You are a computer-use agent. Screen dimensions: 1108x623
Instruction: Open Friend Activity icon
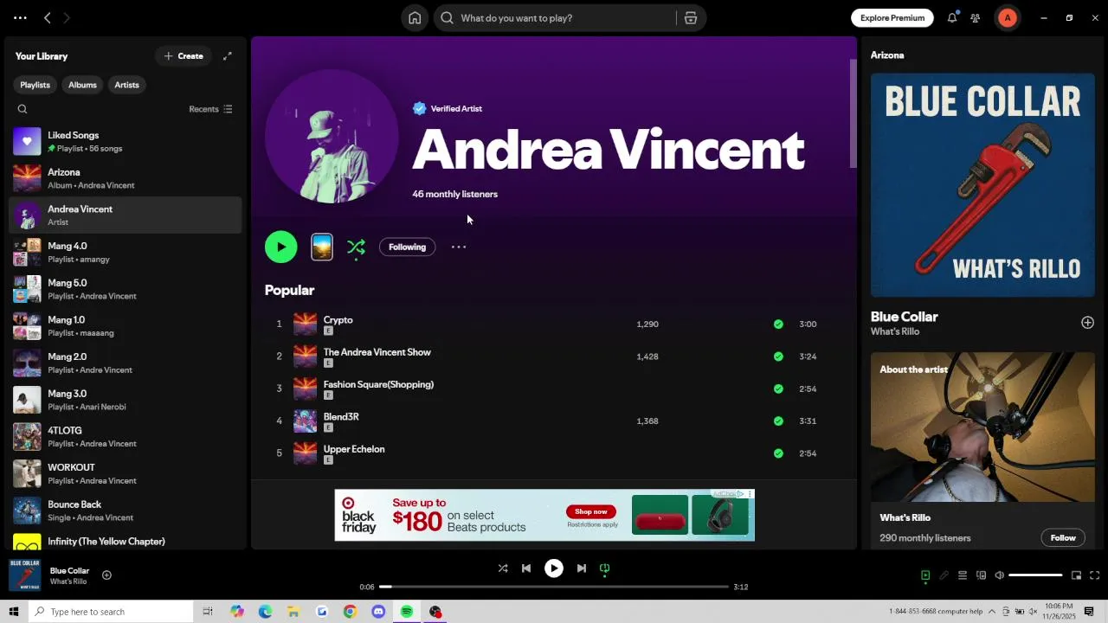tap(976, 17)
